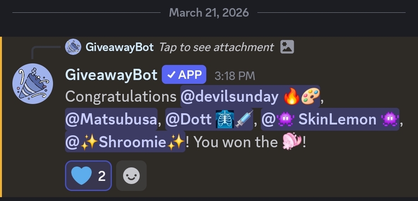Tap "Tap to see attachment" reply text
The height and width of the screenshot is (201, 418).
click(x=216, y=47)
